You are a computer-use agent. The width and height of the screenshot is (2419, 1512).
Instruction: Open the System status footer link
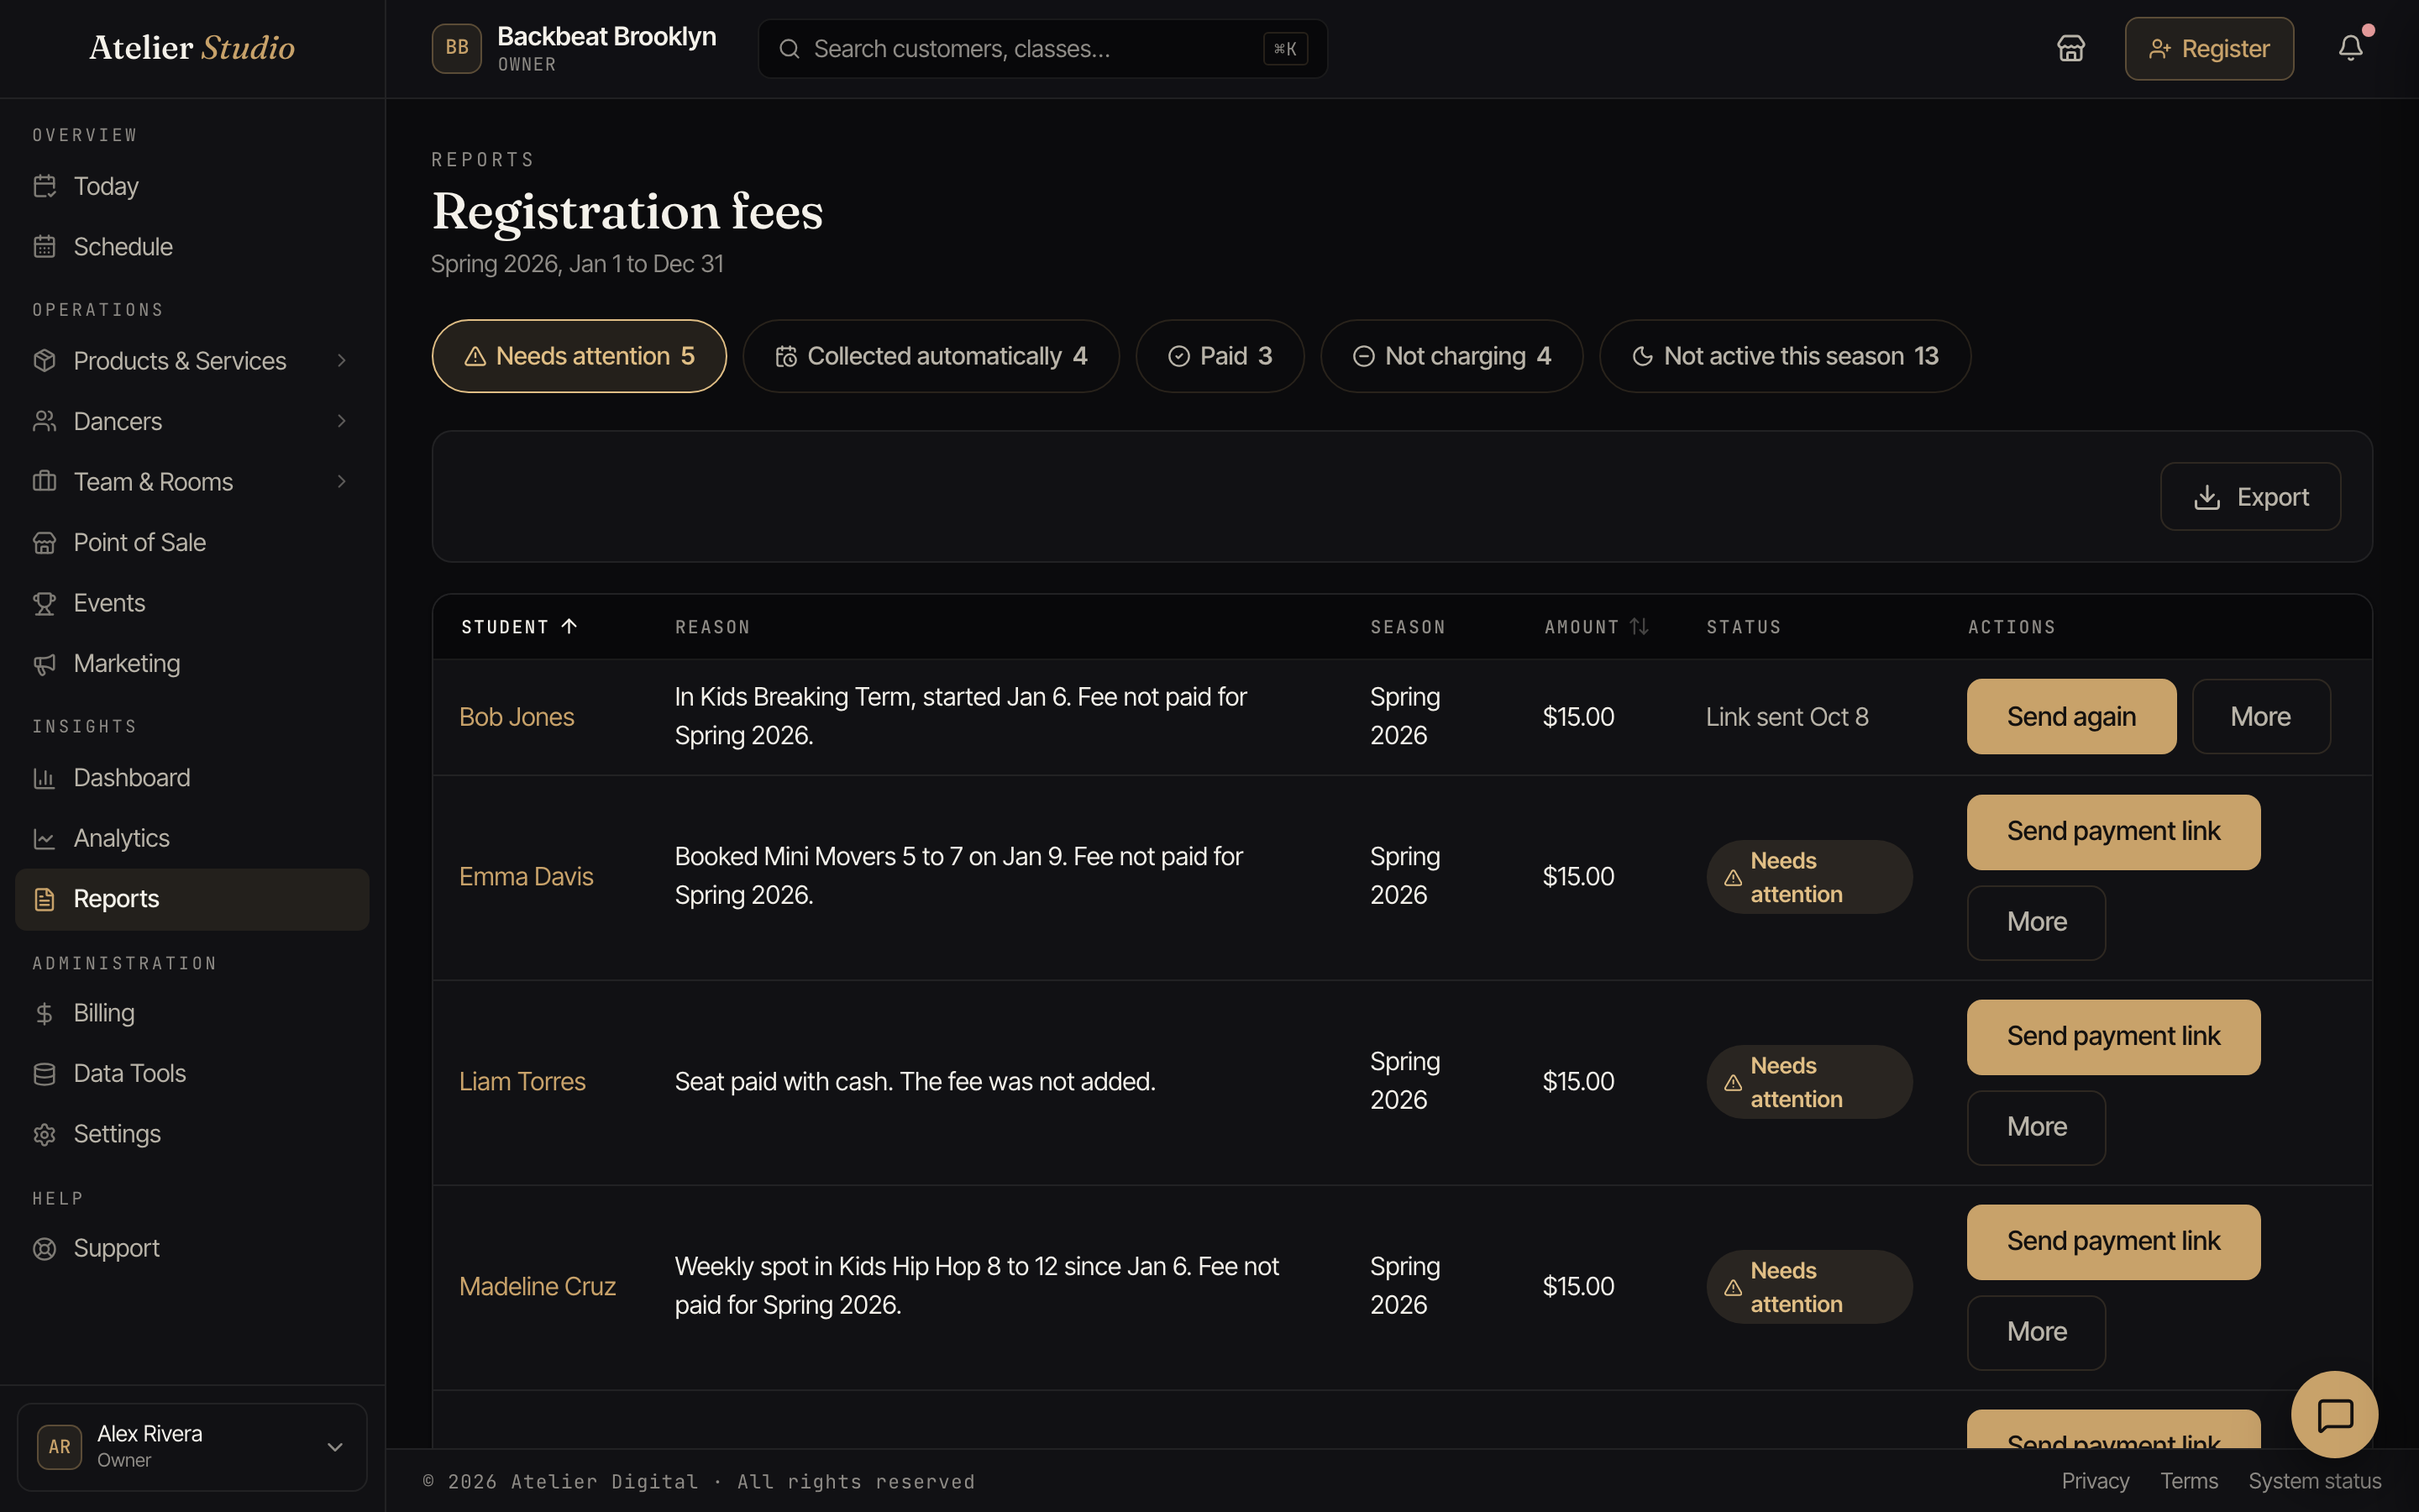coord(2314,1481)
